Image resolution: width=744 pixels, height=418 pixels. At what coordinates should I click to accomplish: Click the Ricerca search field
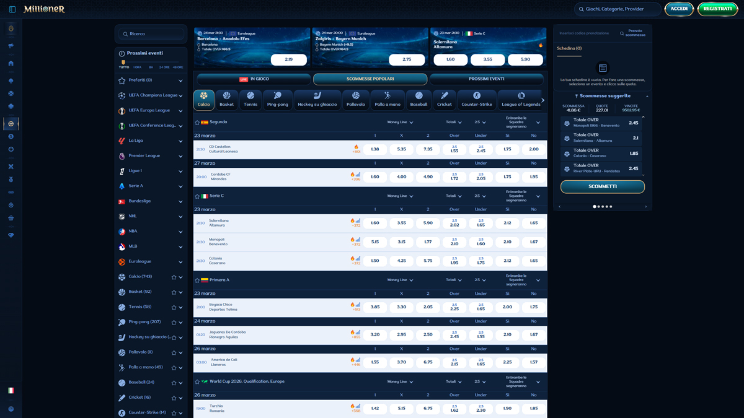pyautogui.click(x=151, y=34)
